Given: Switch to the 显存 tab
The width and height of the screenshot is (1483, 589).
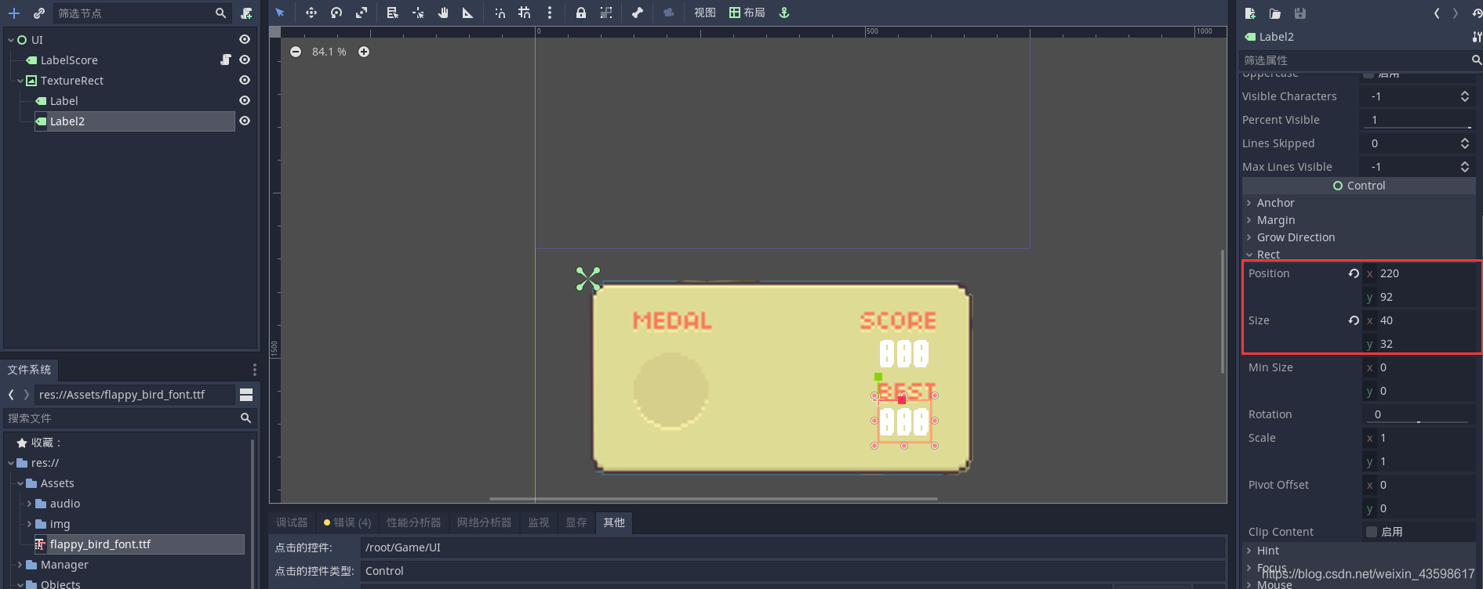Looking at the screenshot, I should [576, 522].
